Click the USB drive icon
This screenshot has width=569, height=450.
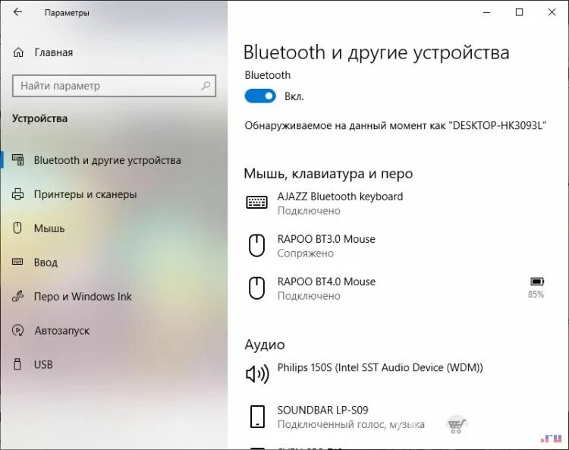(x=17, y=364)
